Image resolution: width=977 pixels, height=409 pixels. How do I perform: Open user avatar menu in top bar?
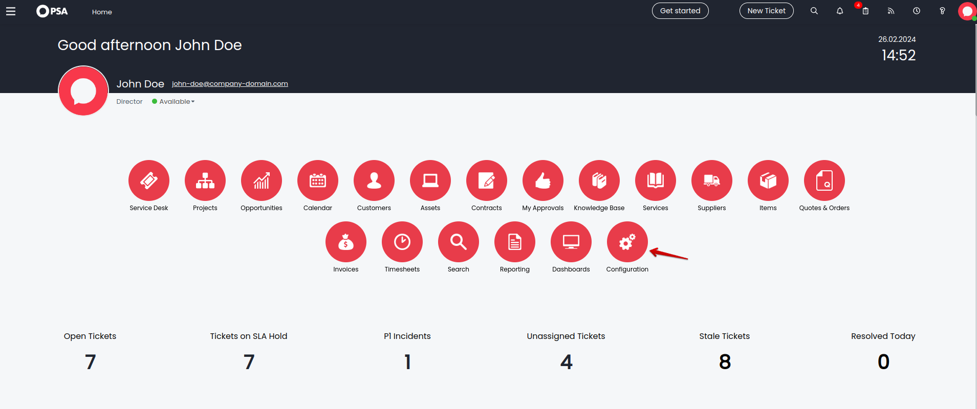967,11
